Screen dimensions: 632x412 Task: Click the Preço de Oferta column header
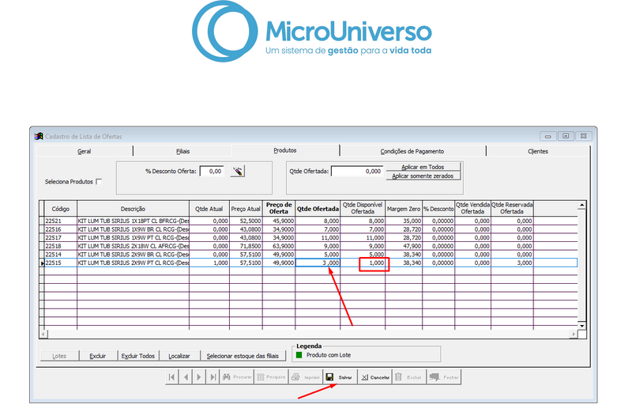point(279,208)
